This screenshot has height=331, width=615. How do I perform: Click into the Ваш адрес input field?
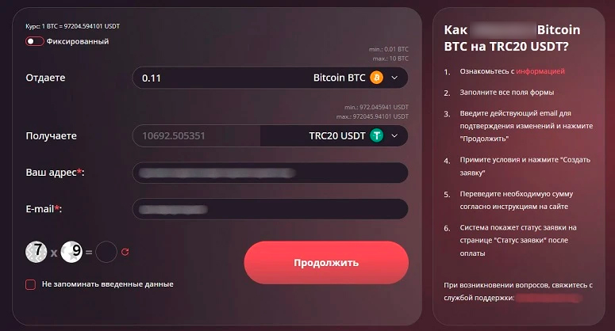[270, 172]
